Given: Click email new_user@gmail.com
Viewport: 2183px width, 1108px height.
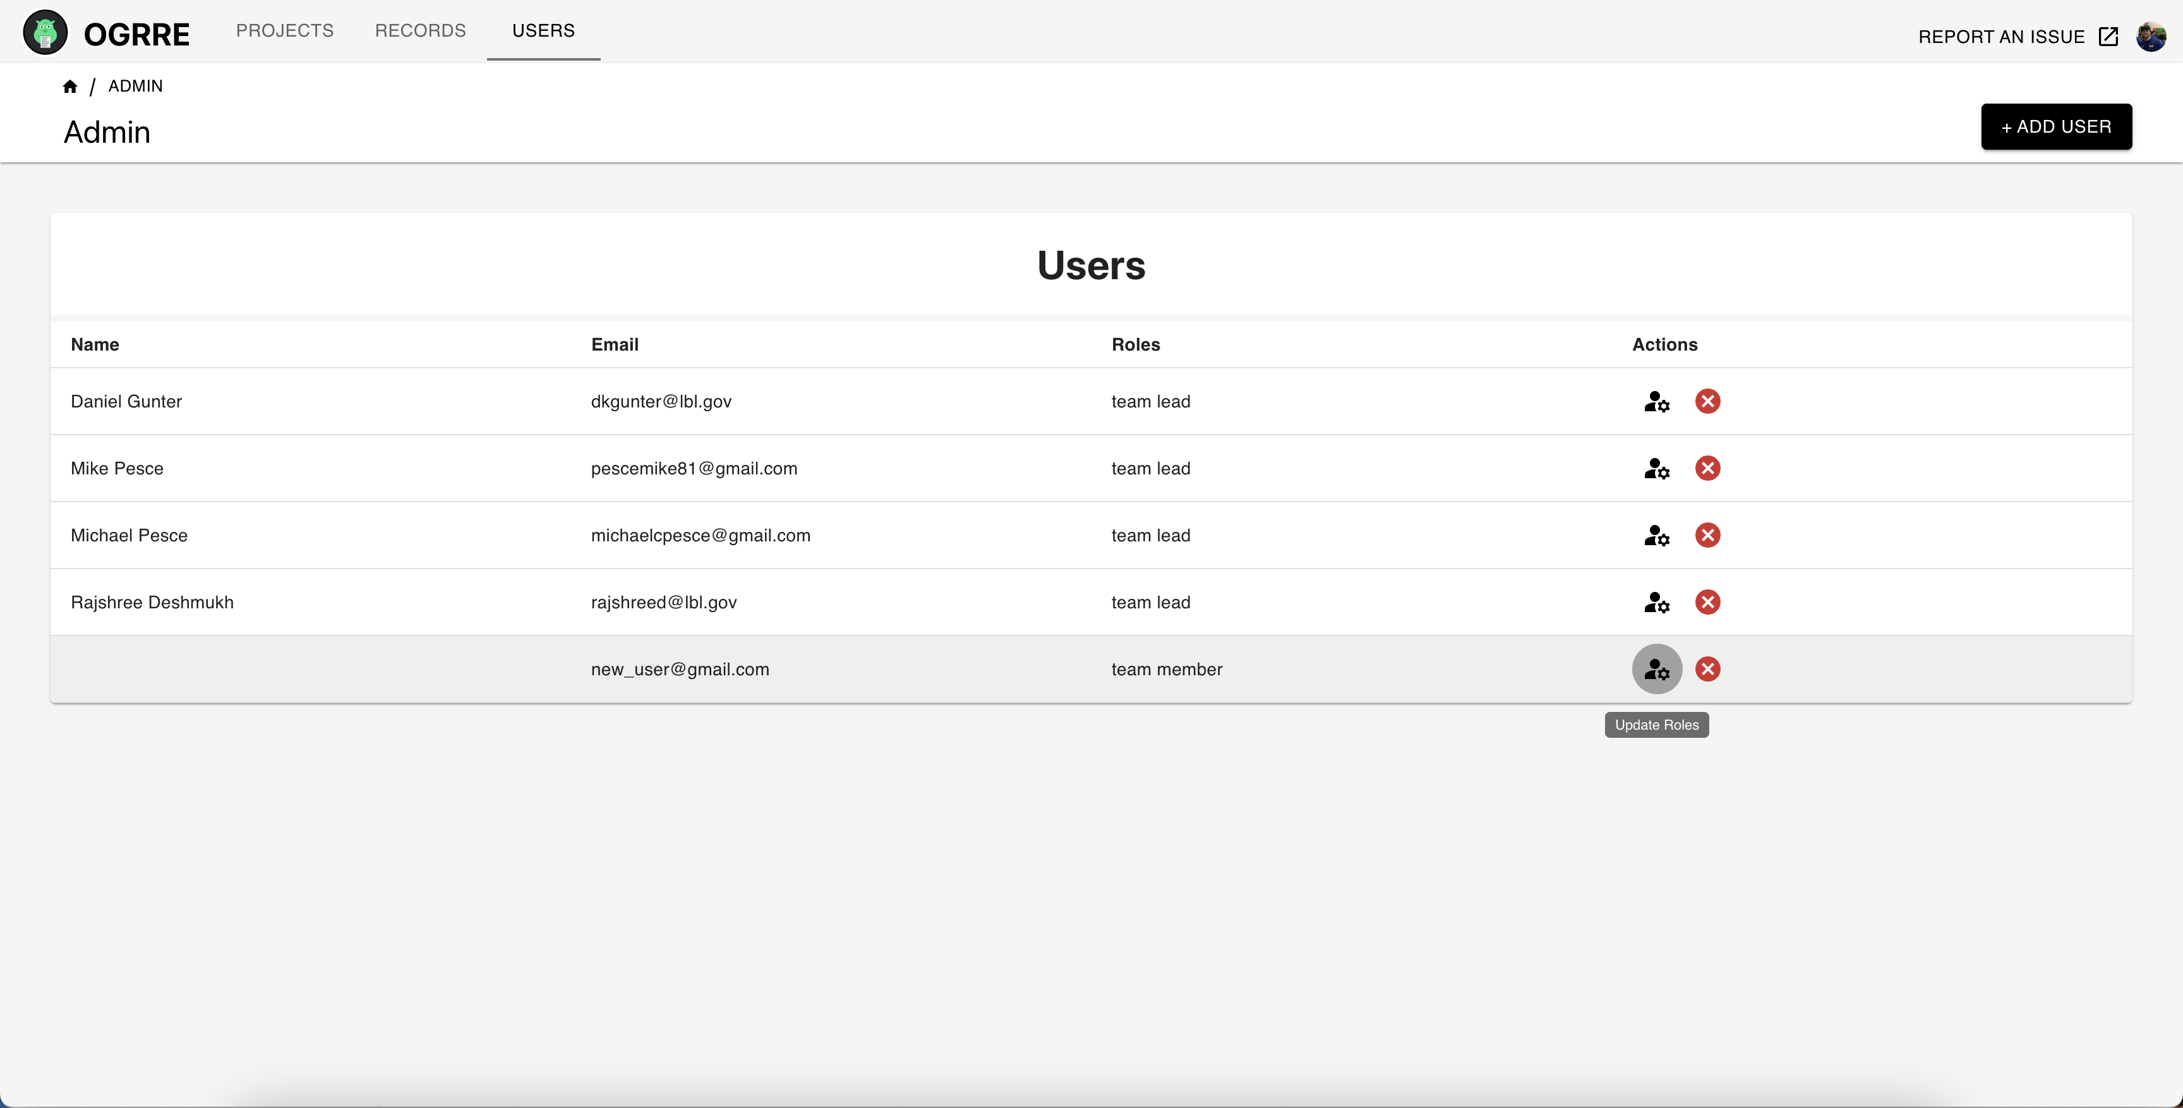Looking at the screenshot, I should click(x=680, y=669).
